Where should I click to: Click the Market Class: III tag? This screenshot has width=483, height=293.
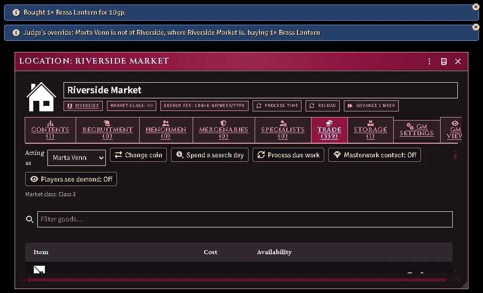[x=132, y=106]
